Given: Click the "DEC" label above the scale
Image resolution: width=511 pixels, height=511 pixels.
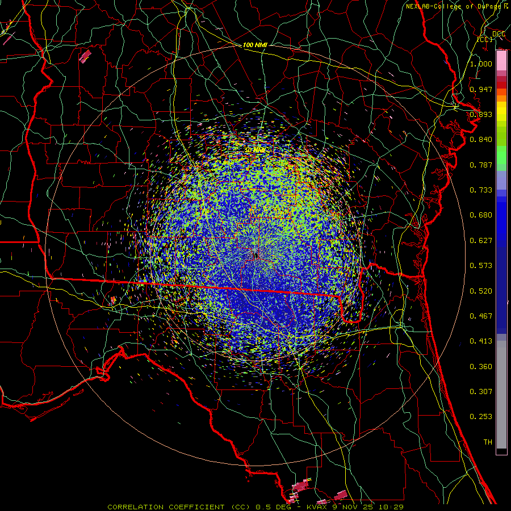Looking at the screenshot, I should 499,34.
